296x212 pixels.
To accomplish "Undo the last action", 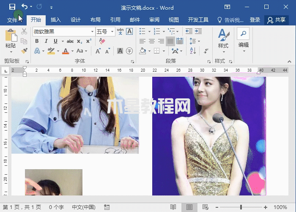I will tap(25, 7).
